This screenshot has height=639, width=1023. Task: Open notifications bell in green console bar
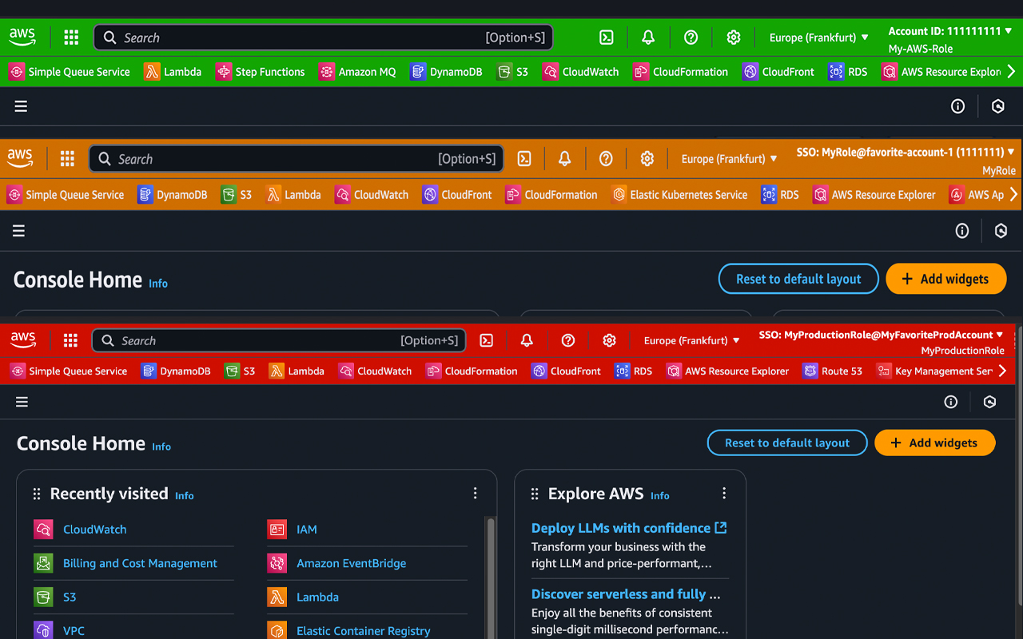(x=648, y=38)
